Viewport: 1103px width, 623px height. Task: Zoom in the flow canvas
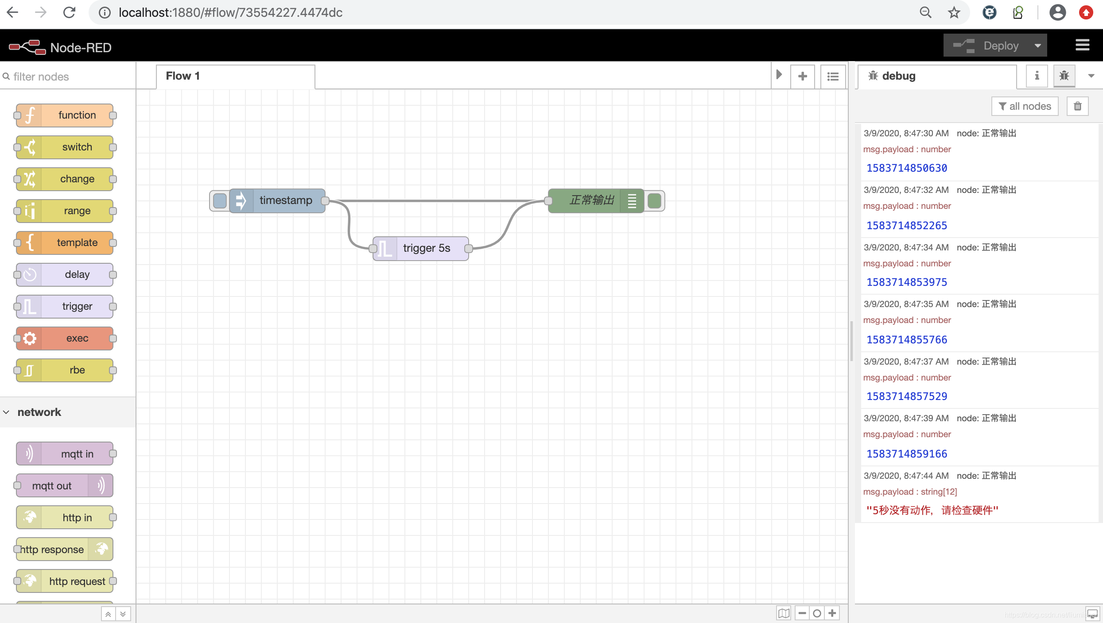pos(832,613)
